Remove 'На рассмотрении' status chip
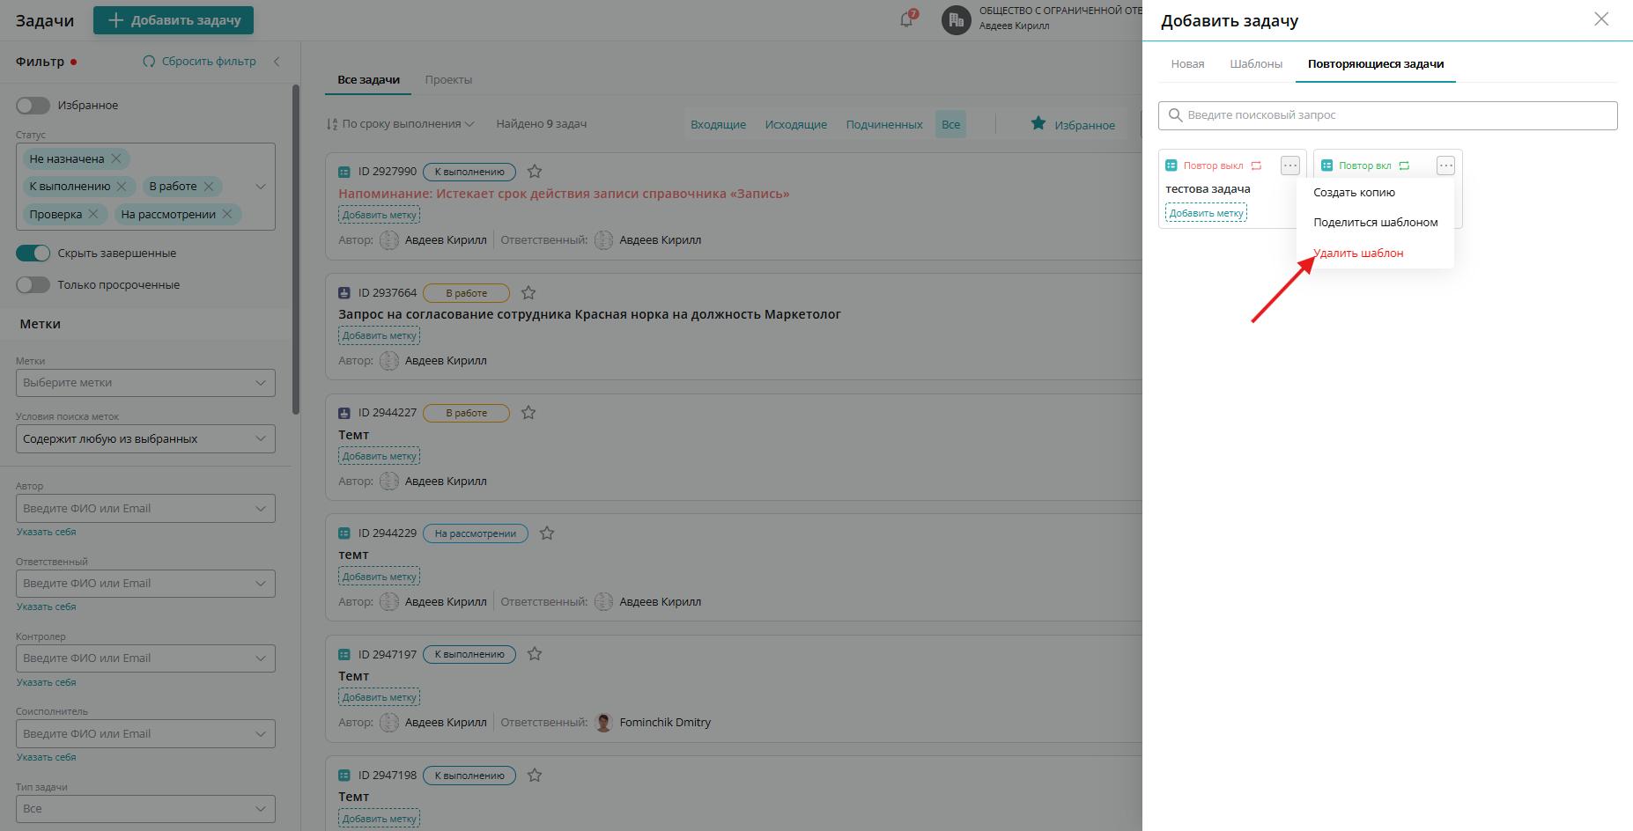1633x831 pixels. coord(227,215)
